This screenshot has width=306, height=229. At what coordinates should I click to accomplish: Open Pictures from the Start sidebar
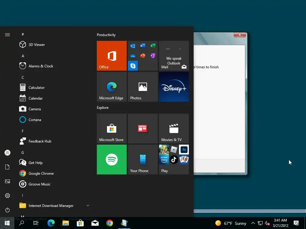[7, 181]
